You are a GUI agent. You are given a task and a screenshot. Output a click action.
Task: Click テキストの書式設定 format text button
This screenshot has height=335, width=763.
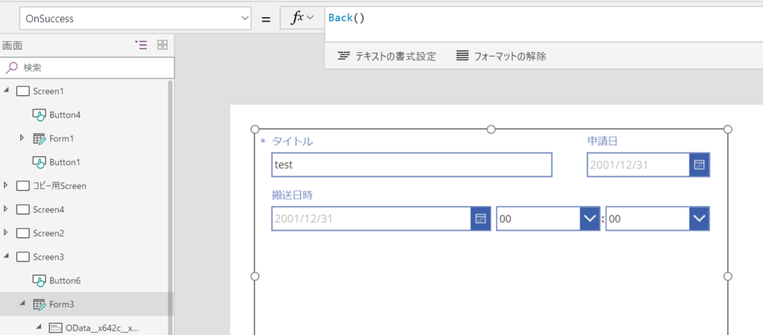tap(387, 57)
